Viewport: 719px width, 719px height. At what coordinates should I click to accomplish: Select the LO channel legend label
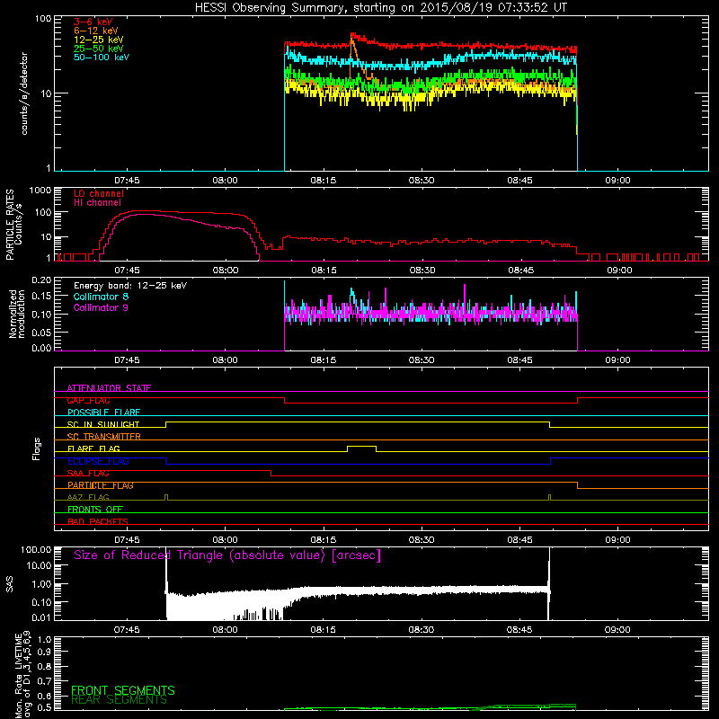98,193
